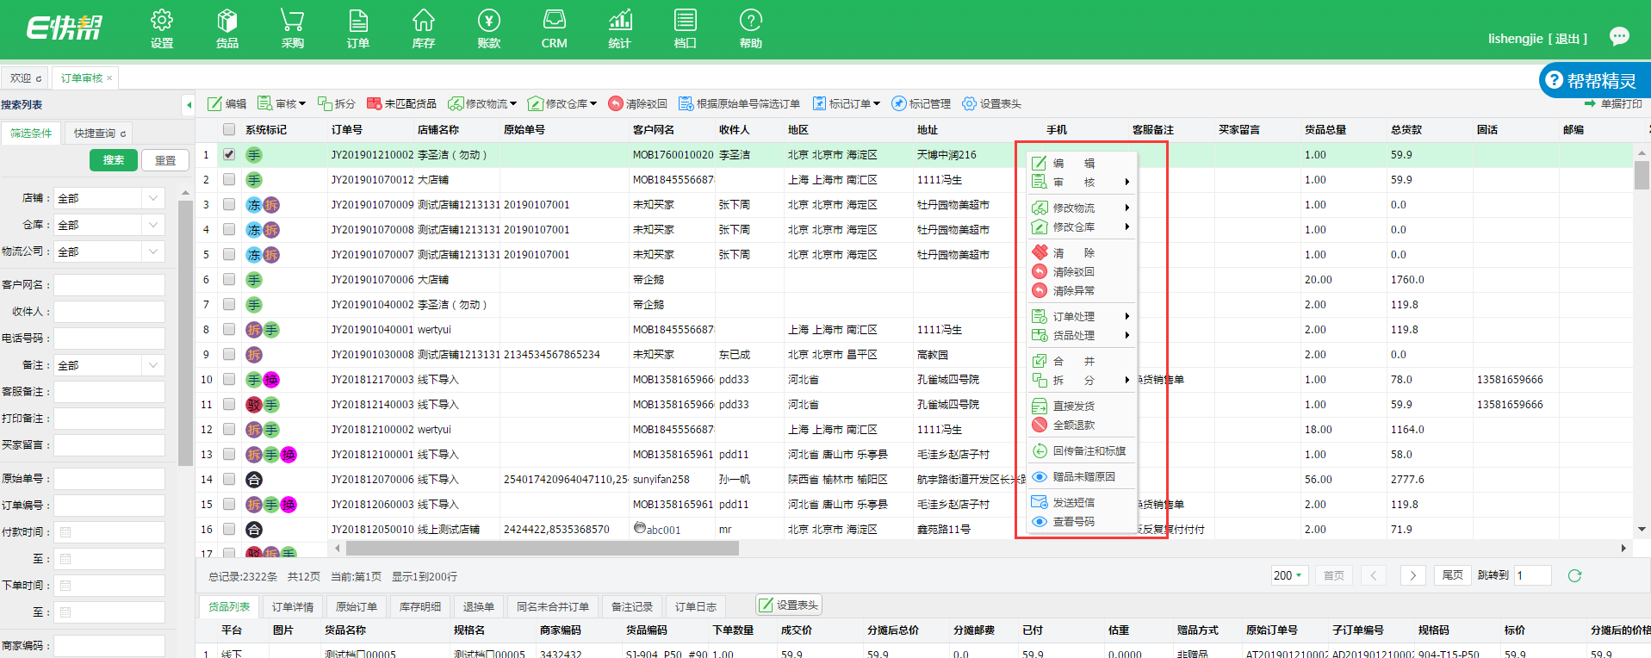Click the 重置 reset button
1651x658 pixels.
(x=165, y=160)
